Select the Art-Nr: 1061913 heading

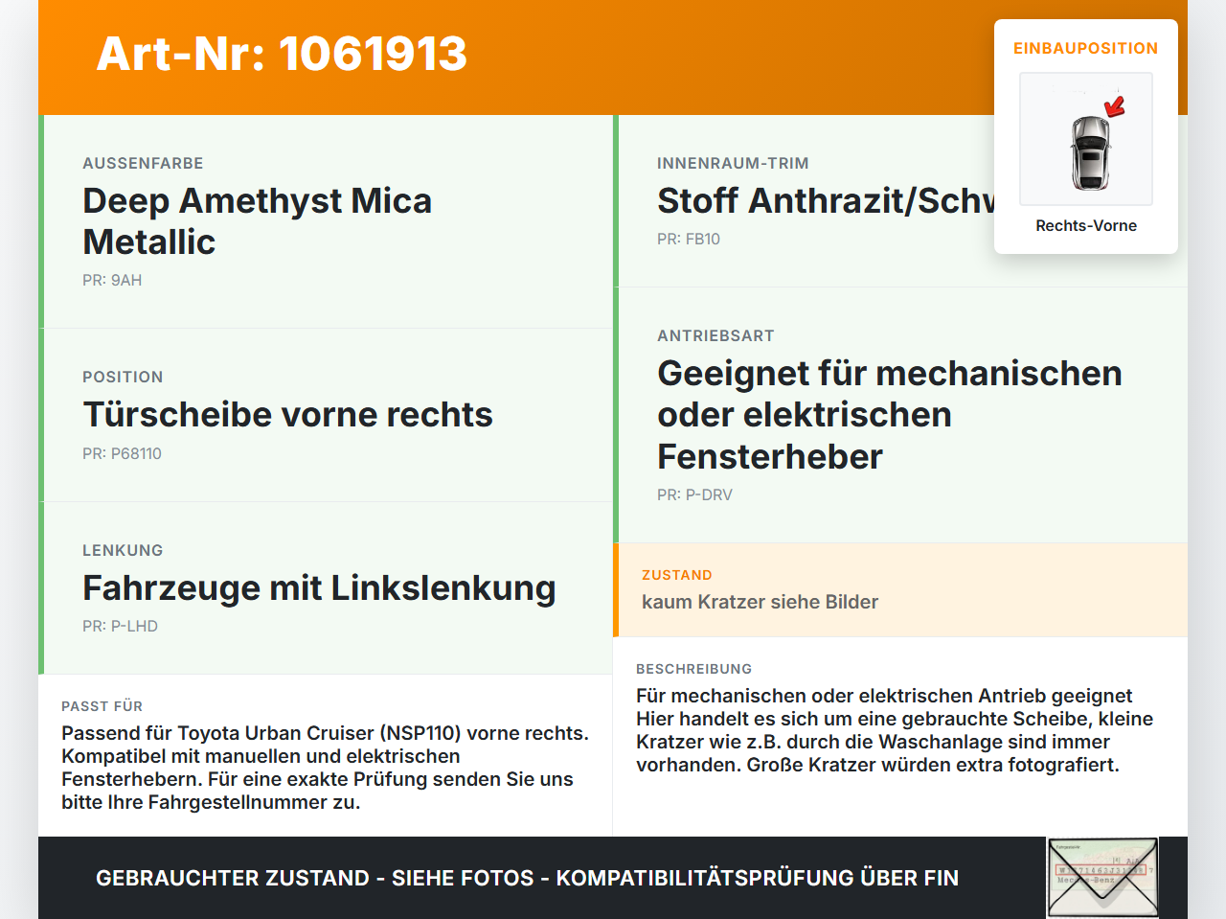point(282,54)
